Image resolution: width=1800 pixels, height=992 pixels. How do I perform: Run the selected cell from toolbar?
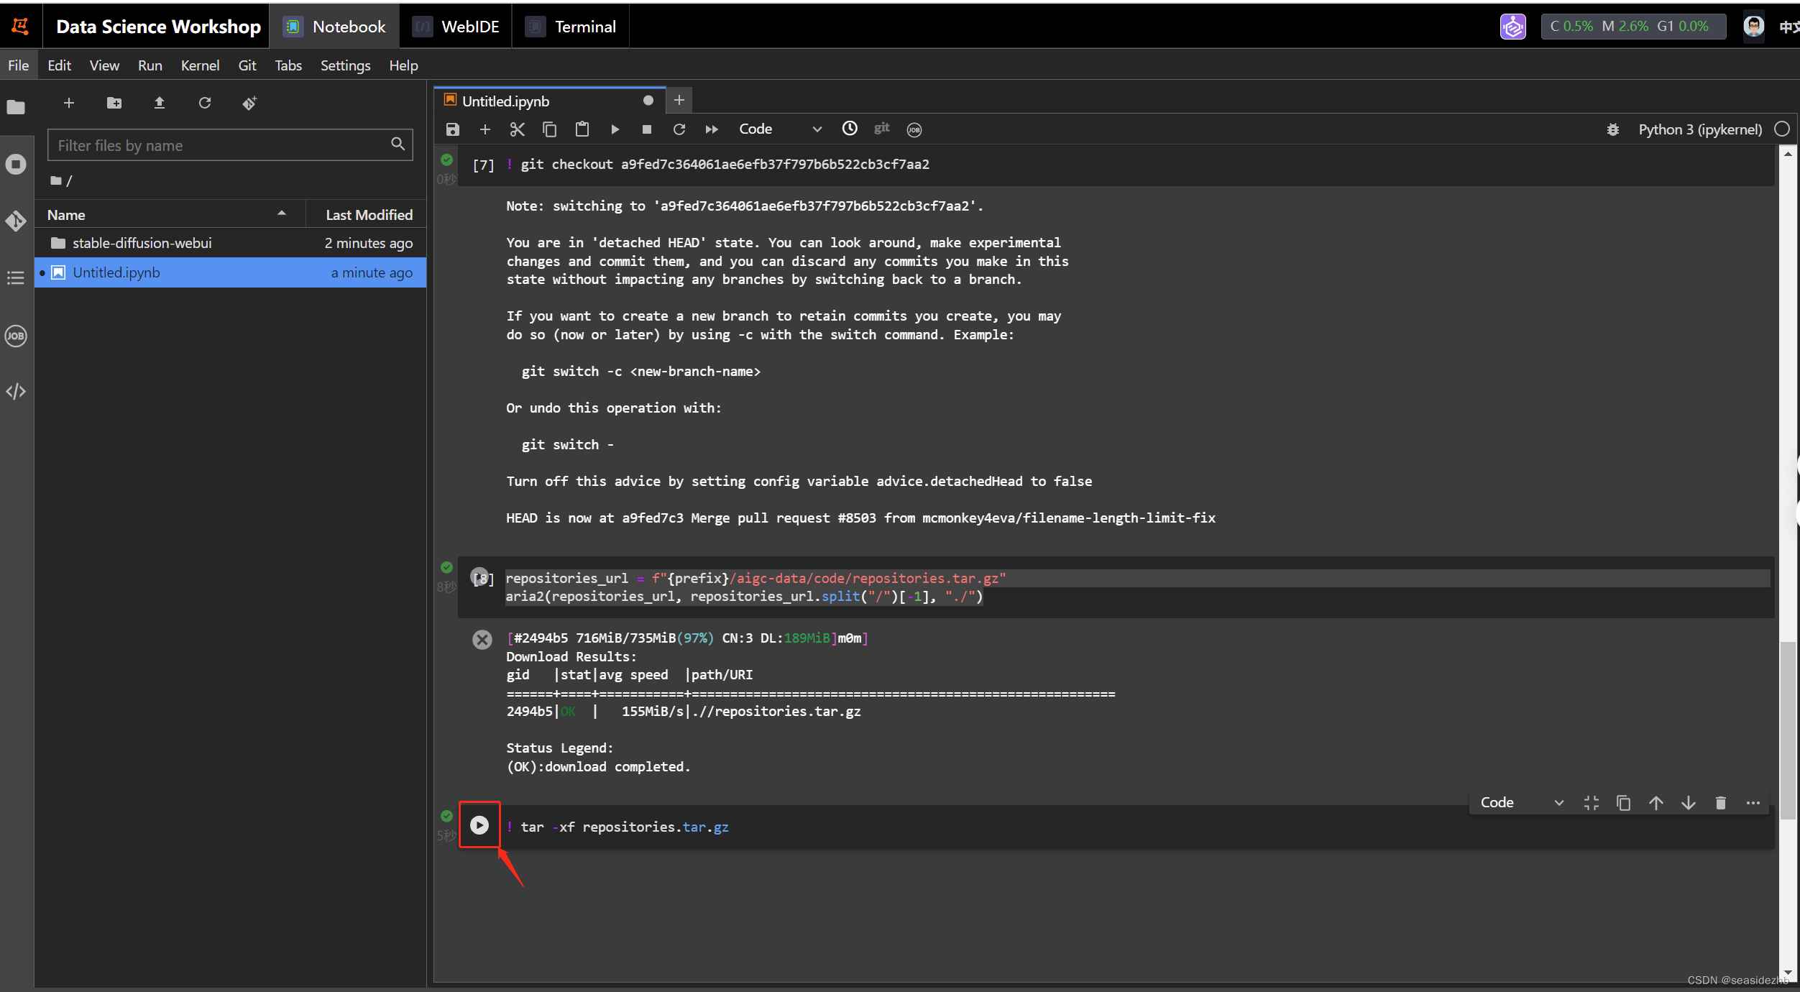(x=615, y=129)
